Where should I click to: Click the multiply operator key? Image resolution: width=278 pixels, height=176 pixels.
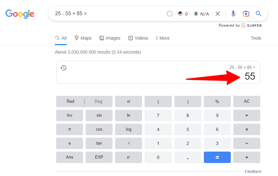point(247,129)
